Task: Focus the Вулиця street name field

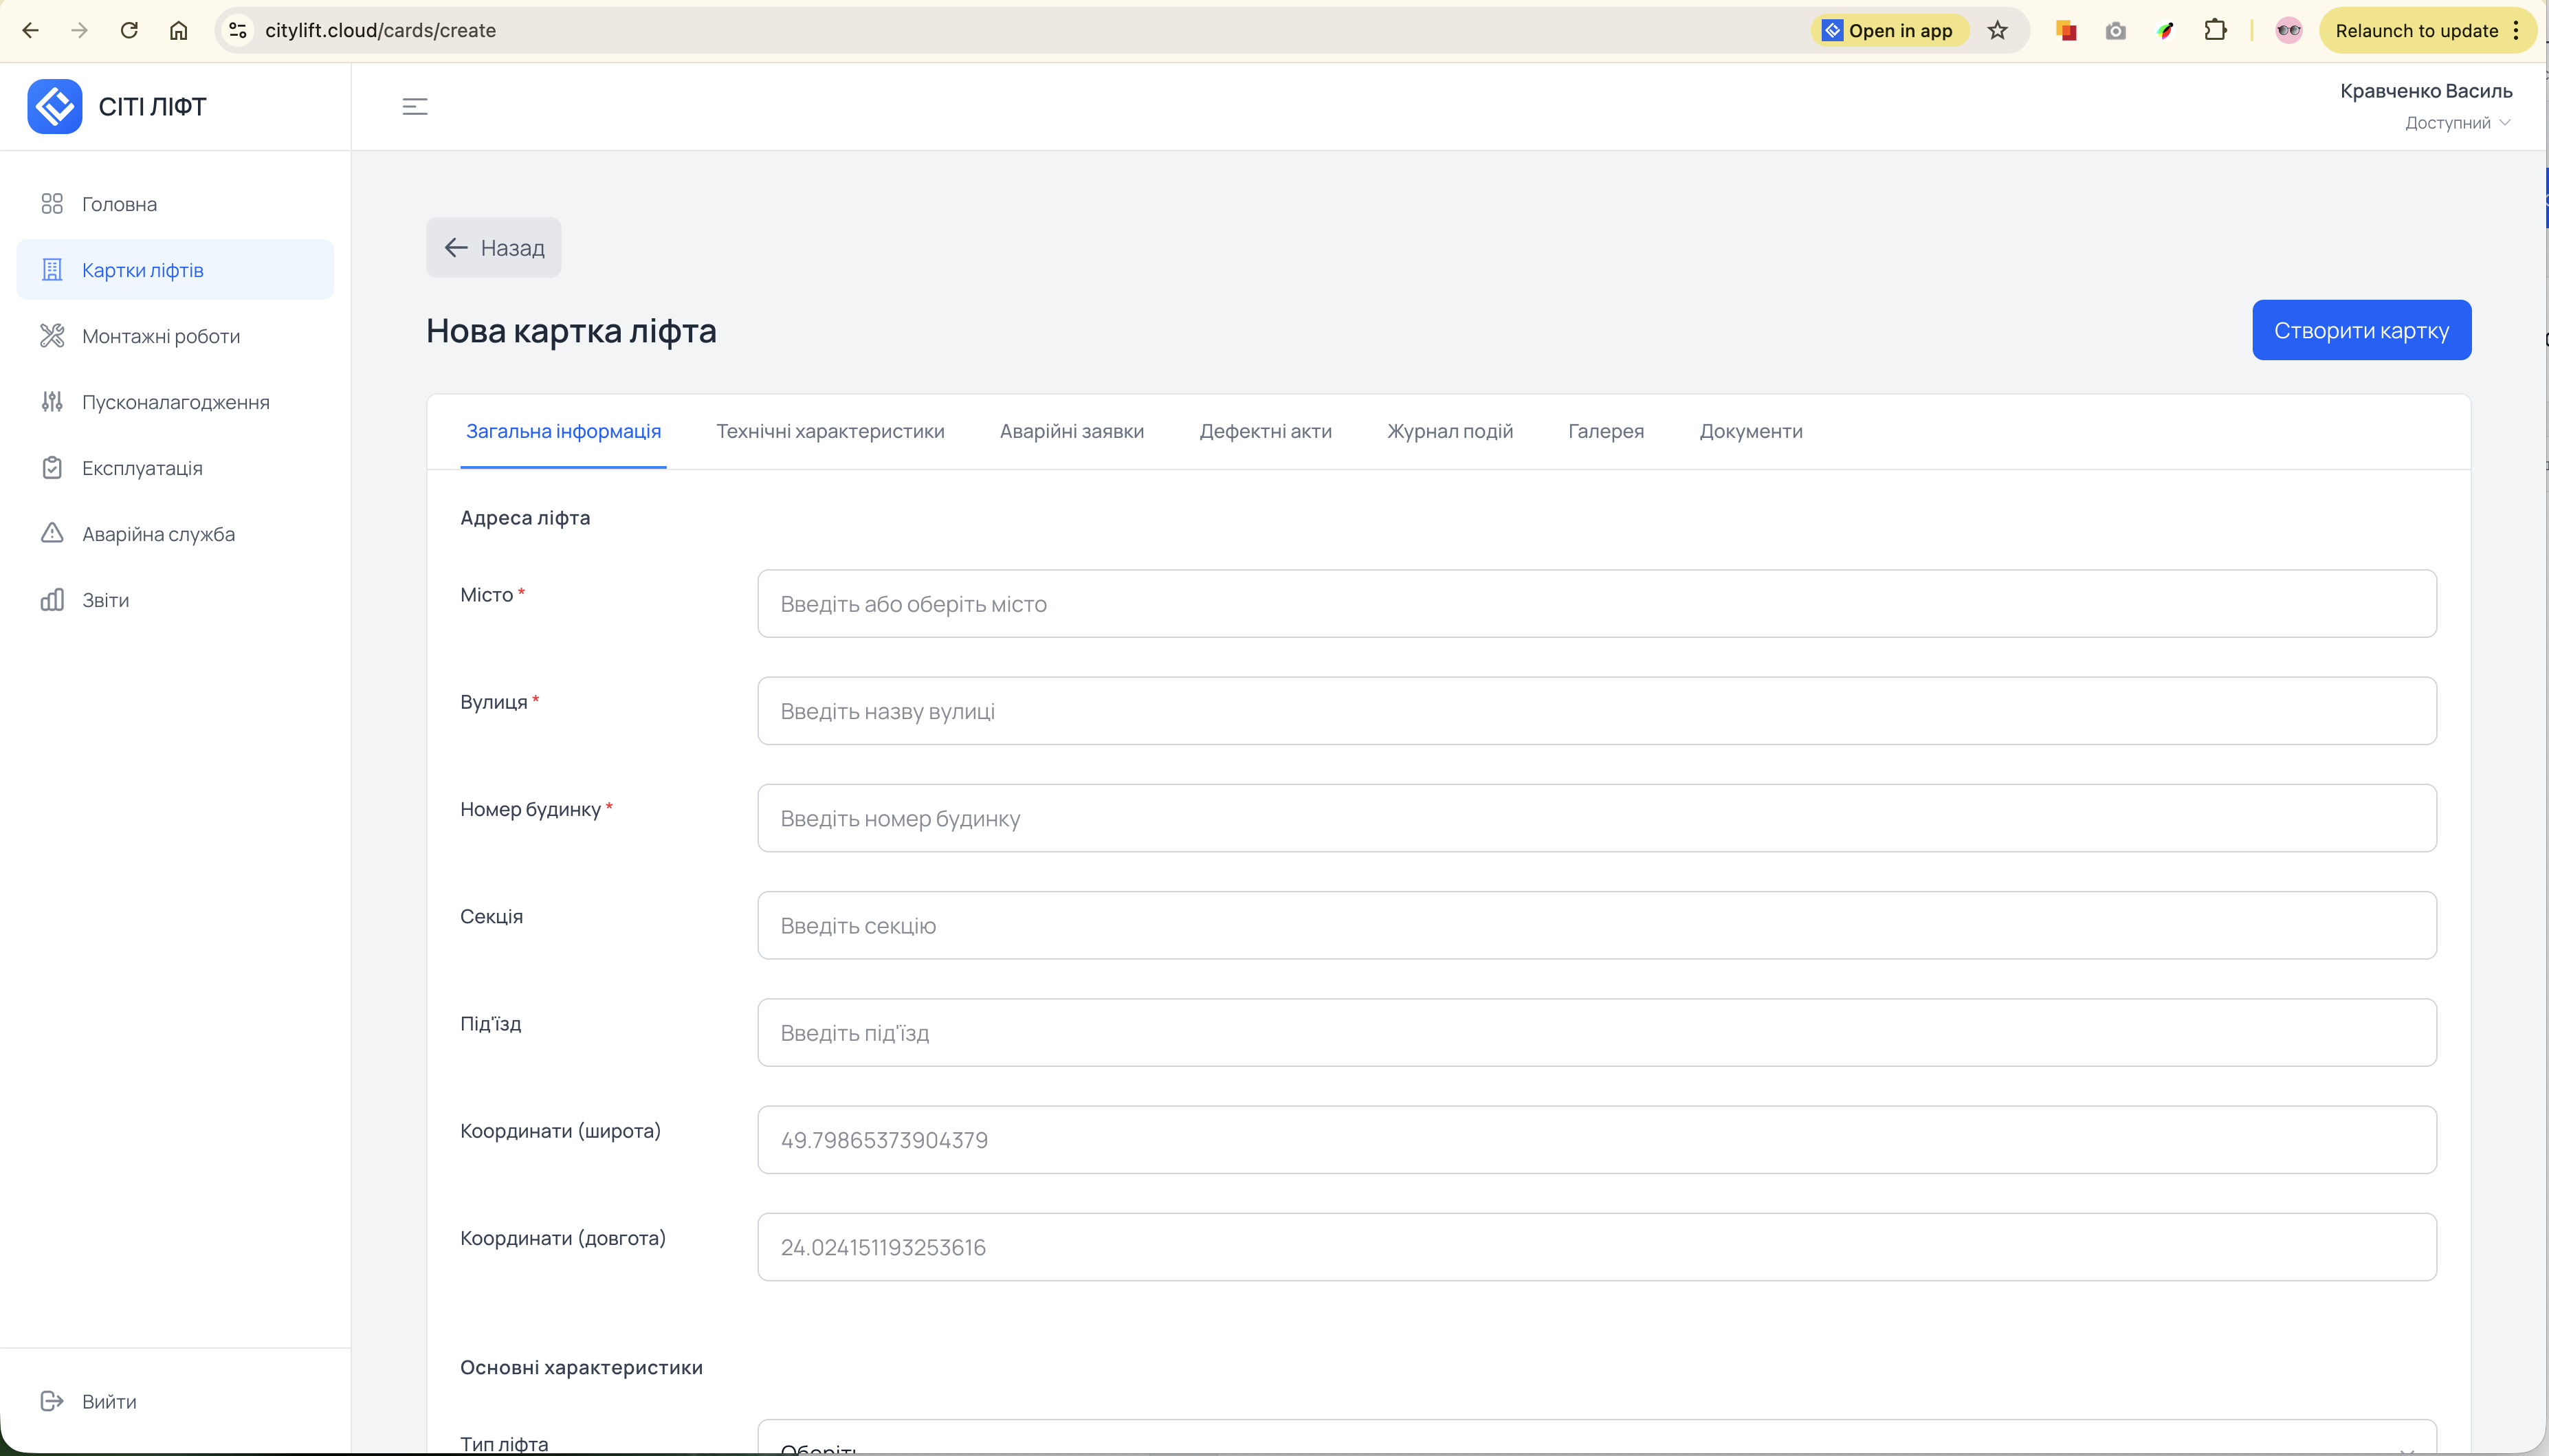Action: pos(1596,711)
